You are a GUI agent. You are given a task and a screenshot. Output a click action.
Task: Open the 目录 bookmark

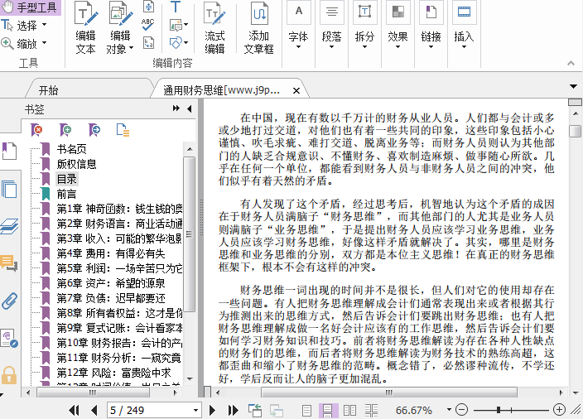[x=67, y=179]
